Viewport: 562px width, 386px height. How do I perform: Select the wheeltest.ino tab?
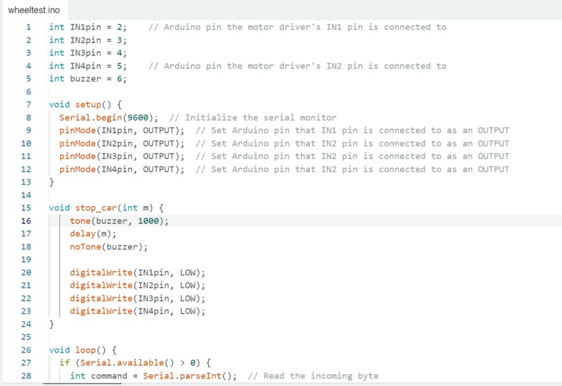tap(34, 10)
